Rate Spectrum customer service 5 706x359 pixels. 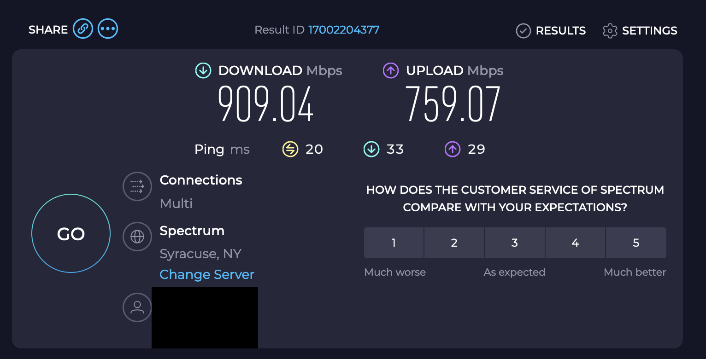click(x=636, y=243)
